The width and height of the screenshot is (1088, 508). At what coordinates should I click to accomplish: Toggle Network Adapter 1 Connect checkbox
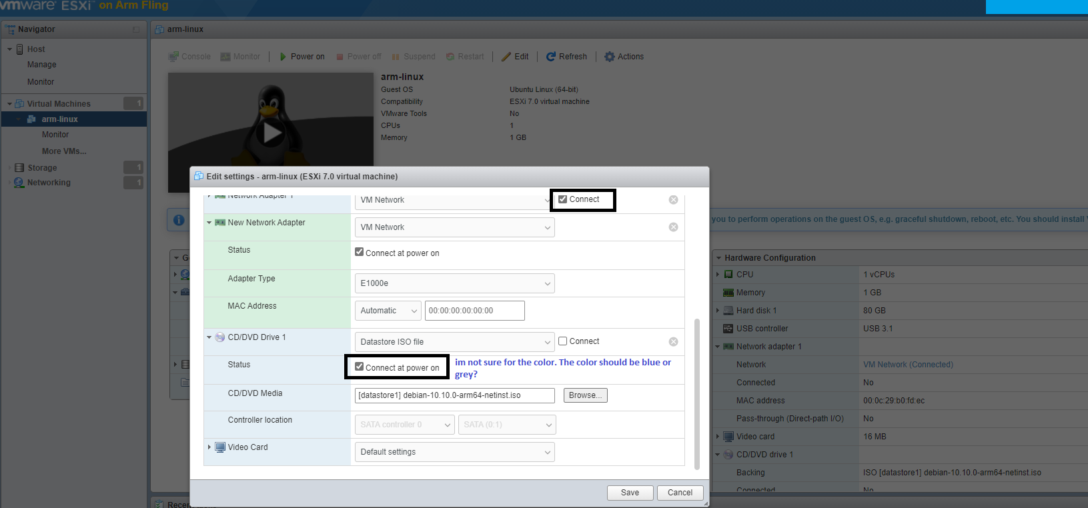click(563, 199)
